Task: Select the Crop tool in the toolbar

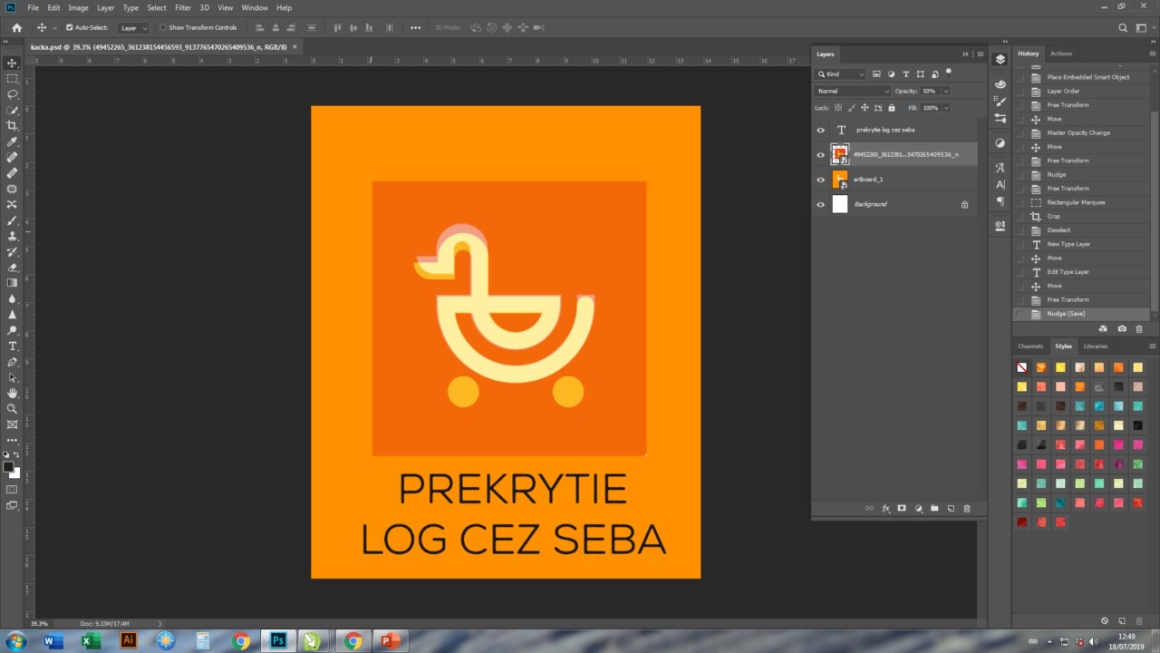Action: tap(13, 125)
